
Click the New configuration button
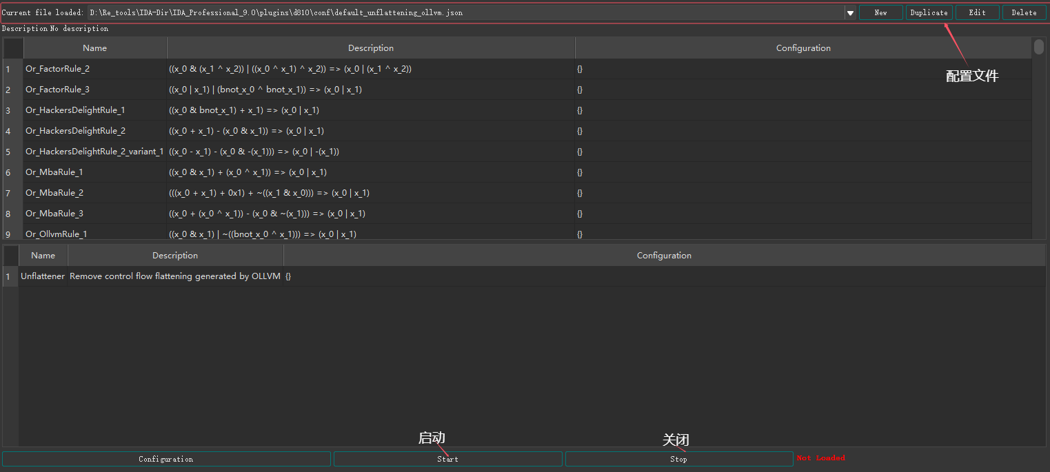[x=880, y=12]
